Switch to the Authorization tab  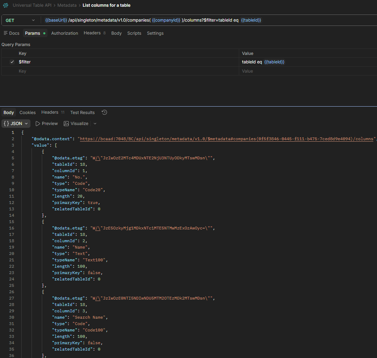[65, 33]
